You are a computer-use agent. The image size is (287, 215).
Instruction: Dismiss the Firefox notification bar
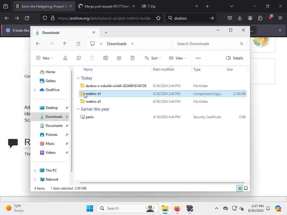(280, 30)
